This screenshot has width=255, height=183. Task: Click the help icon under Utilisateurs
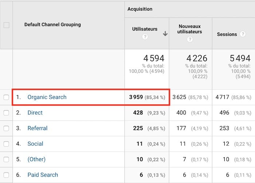(145, 37)
